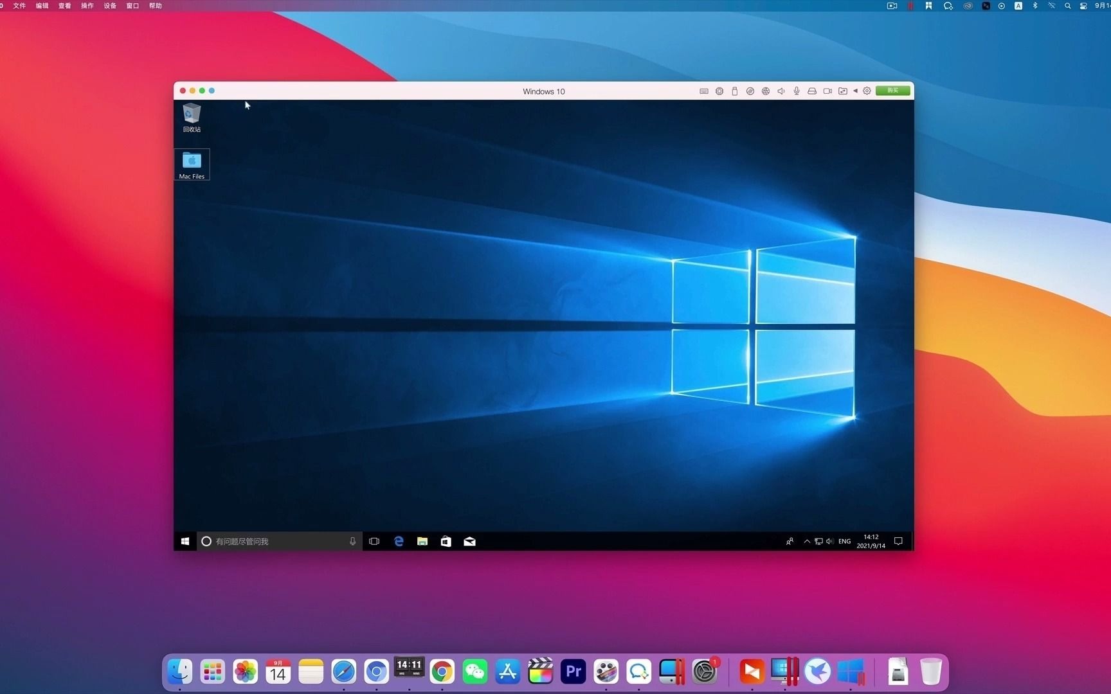
Task: Open Control Center in Mac menu bar
Action: [x=1084, y=6]
